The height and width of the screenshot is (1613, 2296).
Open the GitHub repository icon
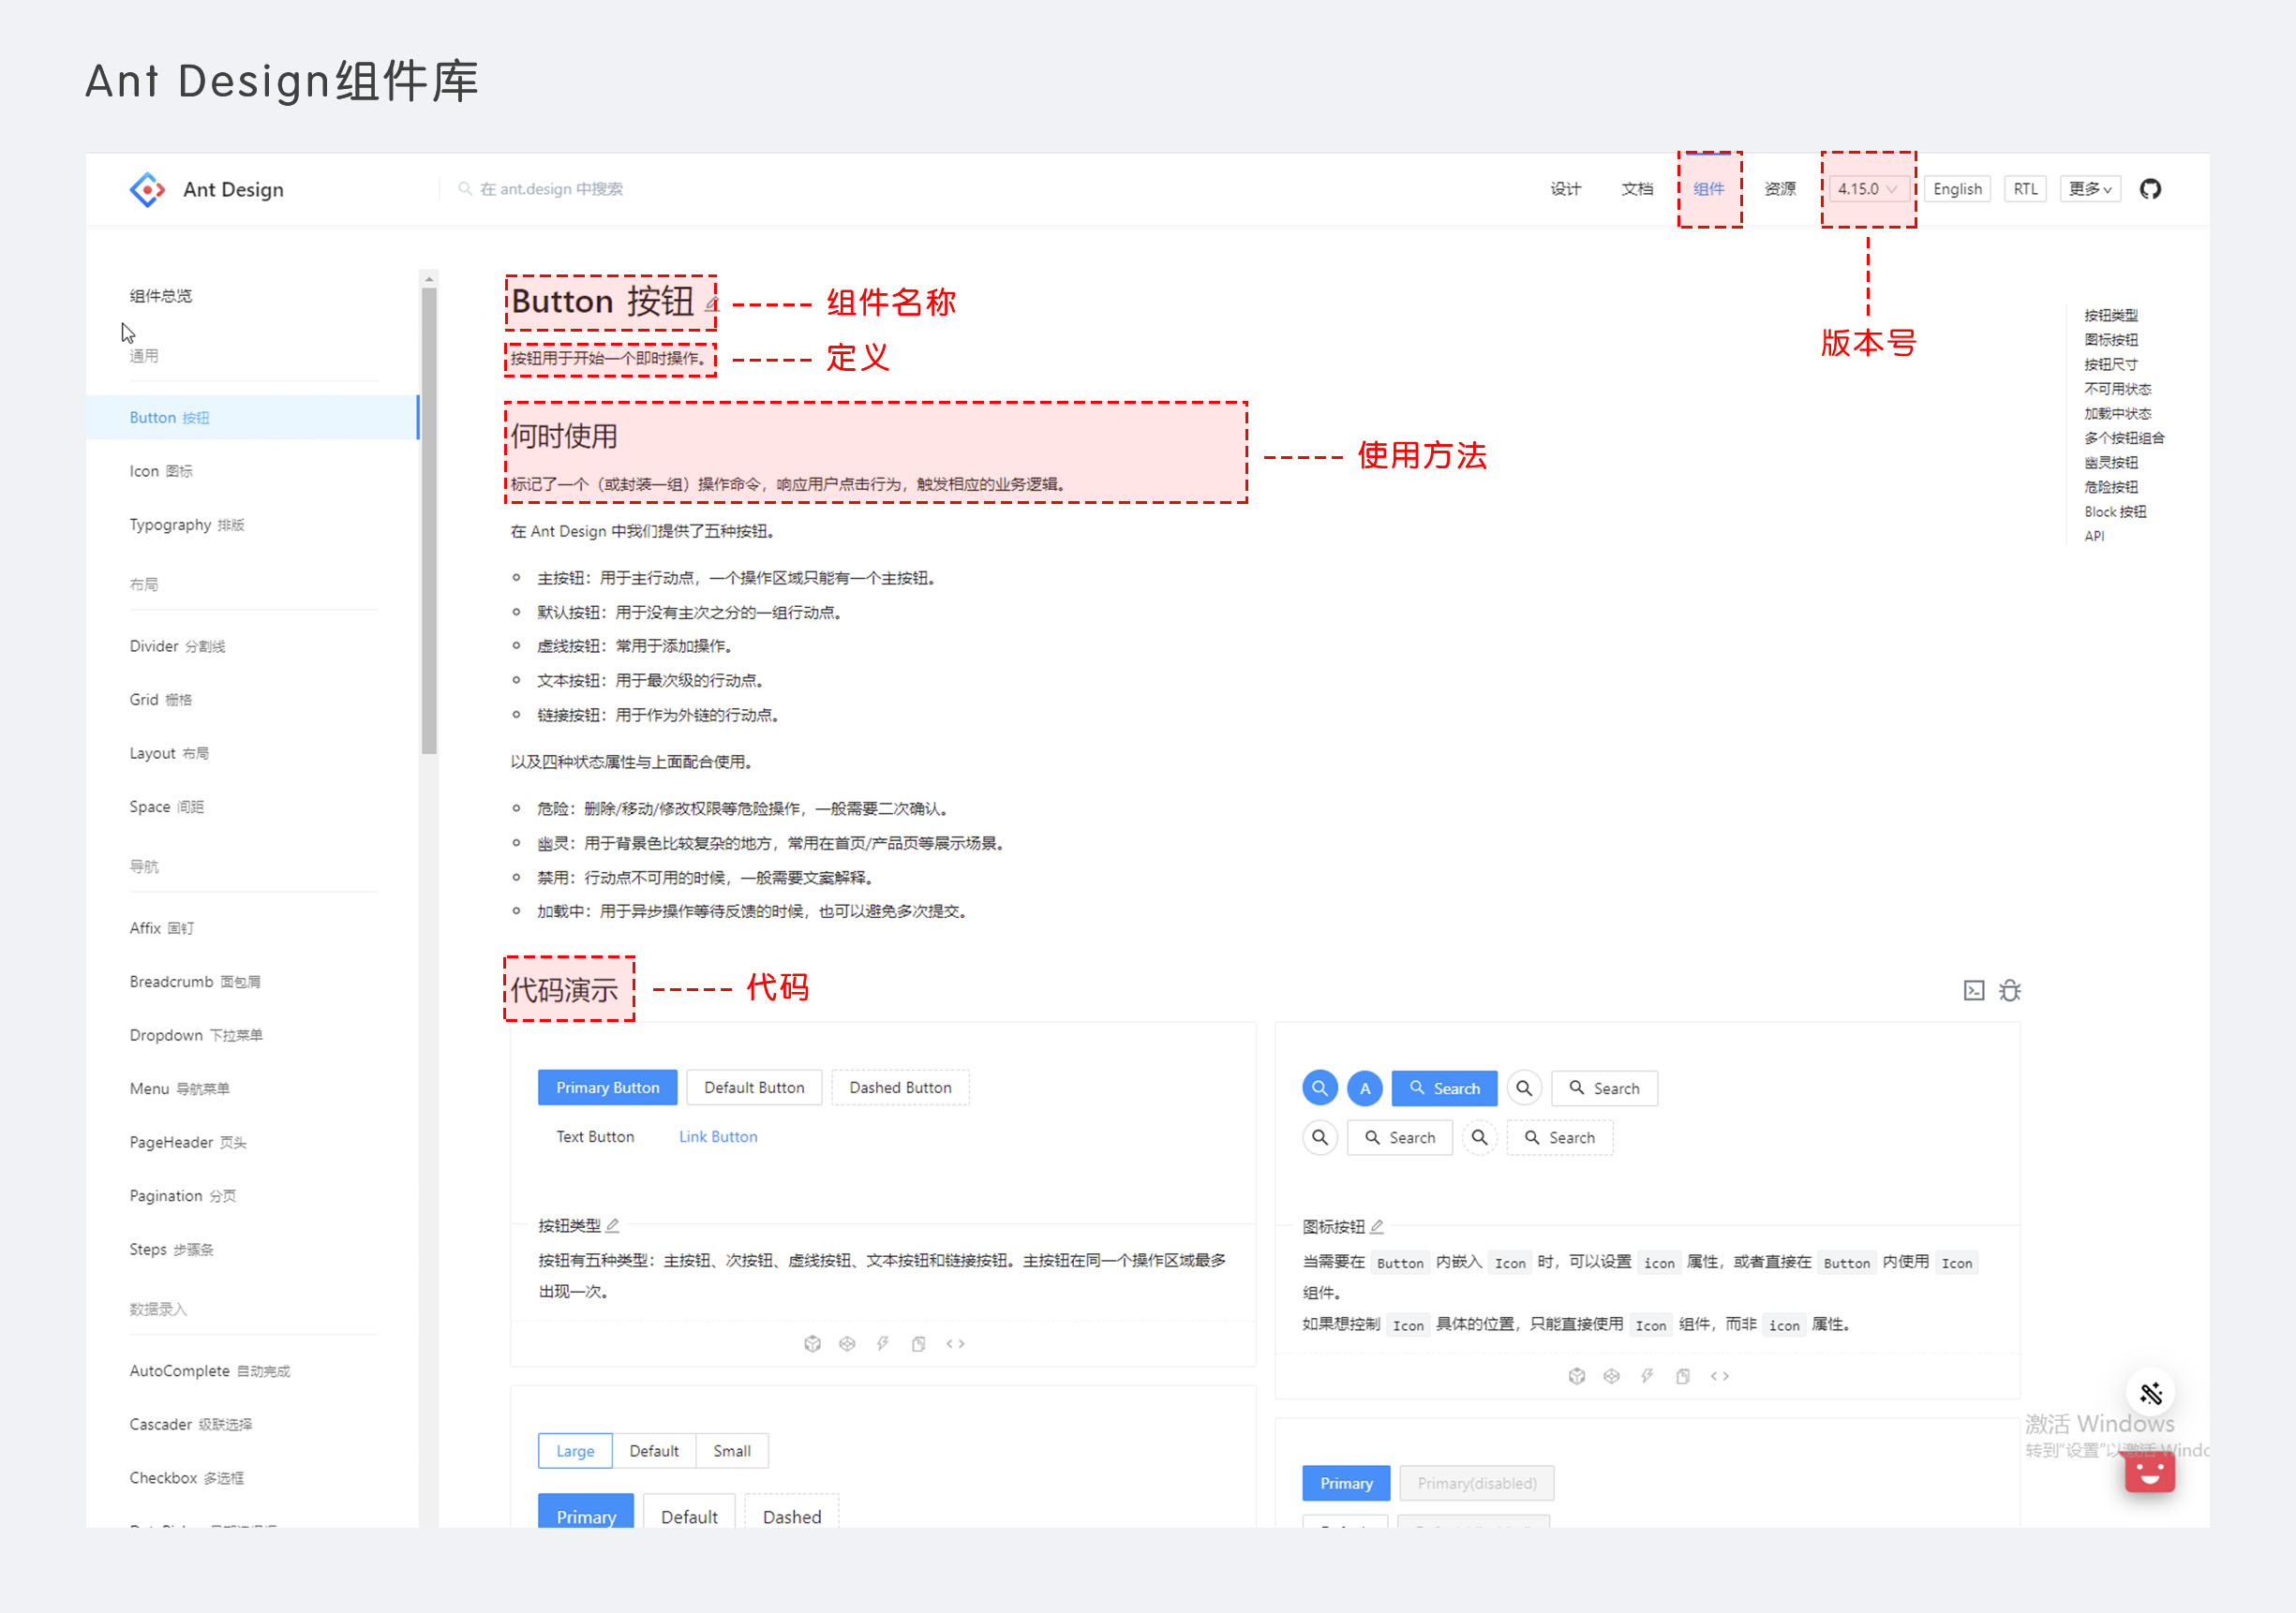[2150, 189]
